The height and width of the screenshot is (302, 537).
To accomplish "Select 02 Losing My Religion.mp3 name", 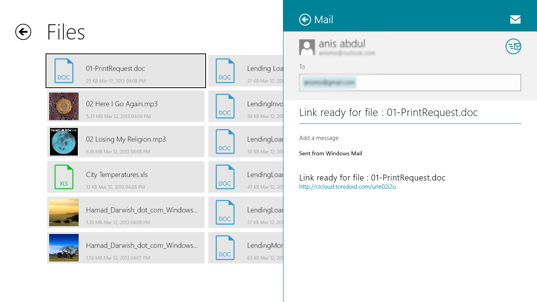I will point(126,139).
